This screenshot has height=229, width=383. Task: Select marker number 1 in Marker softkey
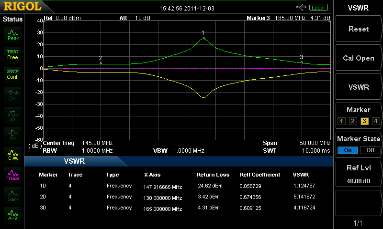click(x=341, y=121)
